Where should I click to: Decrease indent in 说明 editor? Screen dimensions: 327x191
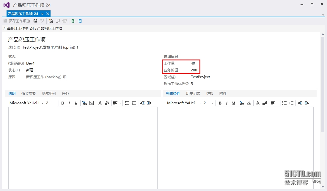(142, 103)
